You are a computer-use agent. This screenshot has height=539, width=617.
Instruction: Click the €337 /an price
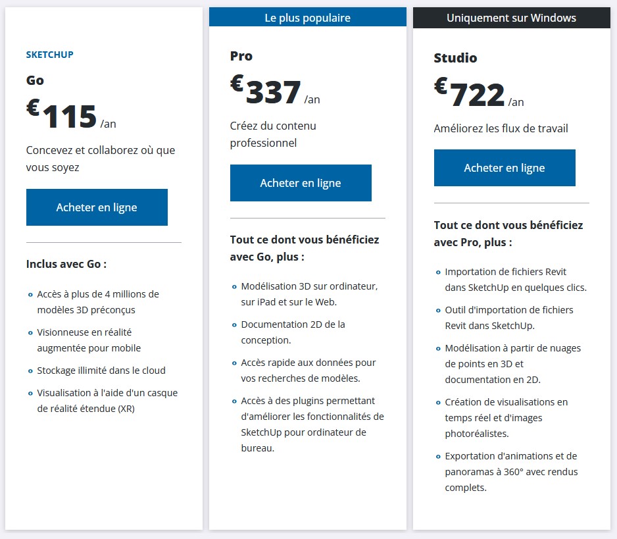[275, 90]
